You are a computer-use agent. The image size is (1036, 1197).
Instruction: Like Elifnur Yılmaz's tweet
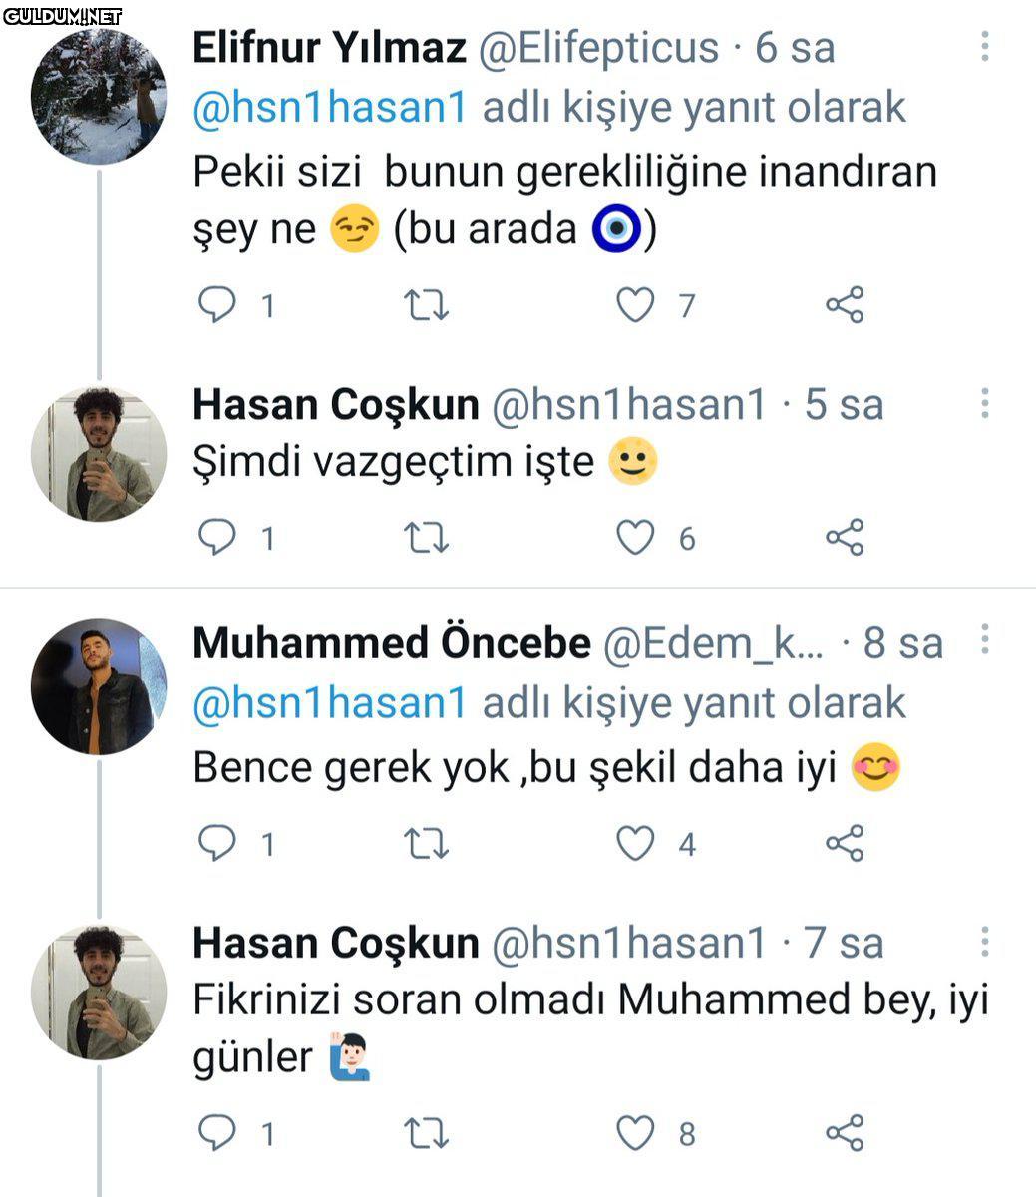coord(635,305)
